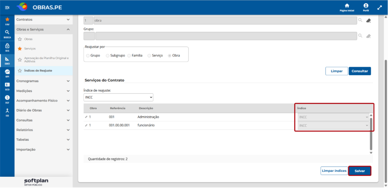Click the Salvar button
Image resolution: width=388 pixels, height=188 pixels.
tap(360, 171)
